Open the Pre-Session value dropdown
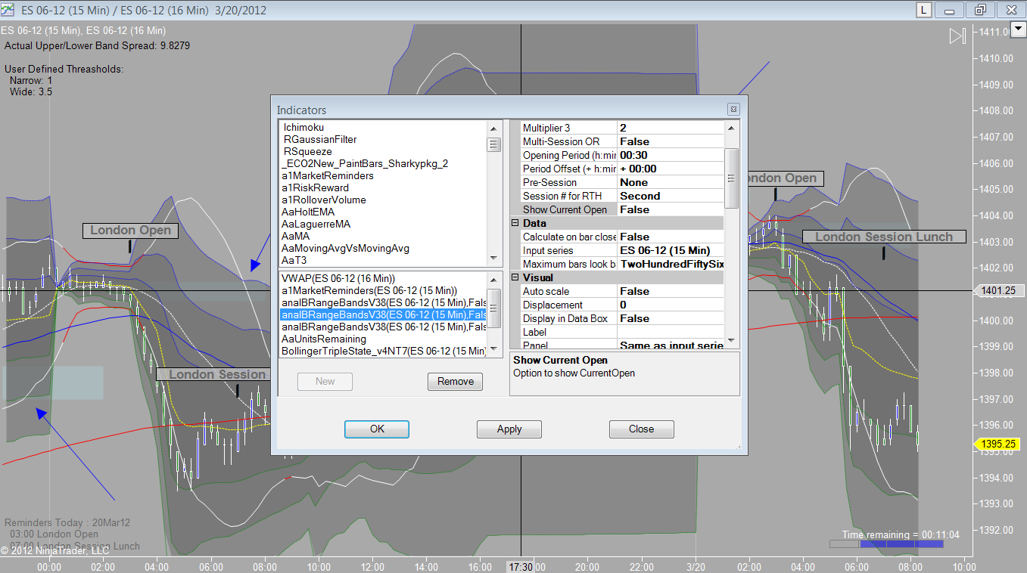Screen dimensions: 1027x573 click(671, 182)
